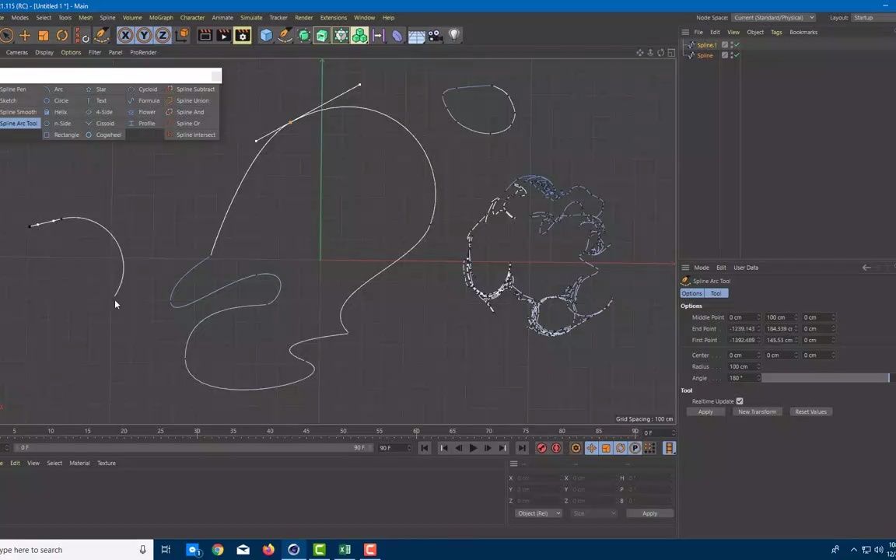
Task: Click the attributes Apply button under Realtime Update
Action: (705, 412)
